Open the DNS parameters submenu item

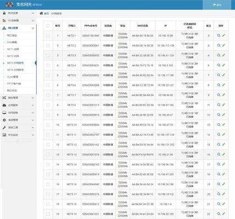[x=12, y=42]
